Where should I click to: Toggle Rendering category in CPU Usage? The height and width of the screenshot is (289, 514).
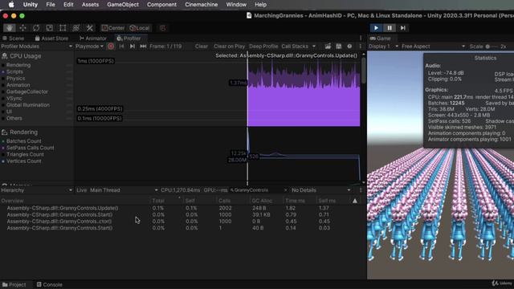click(x=18, y=65)
